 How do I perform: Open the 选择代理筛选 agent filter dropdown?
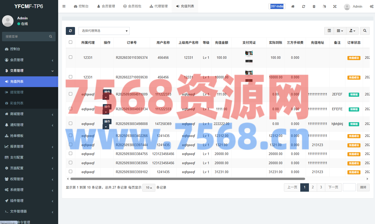[104, 31]
